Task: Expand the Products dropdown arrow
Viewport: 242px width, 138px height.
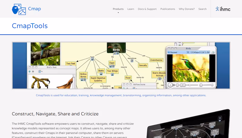Action: (118, 13)
